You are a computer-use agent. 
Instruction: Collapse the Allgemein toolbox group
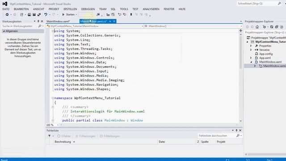(x=4, y=31)
